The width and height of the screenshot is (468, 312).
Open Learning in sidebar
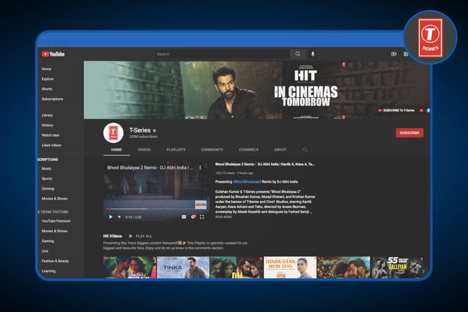(x=49, y=271)
